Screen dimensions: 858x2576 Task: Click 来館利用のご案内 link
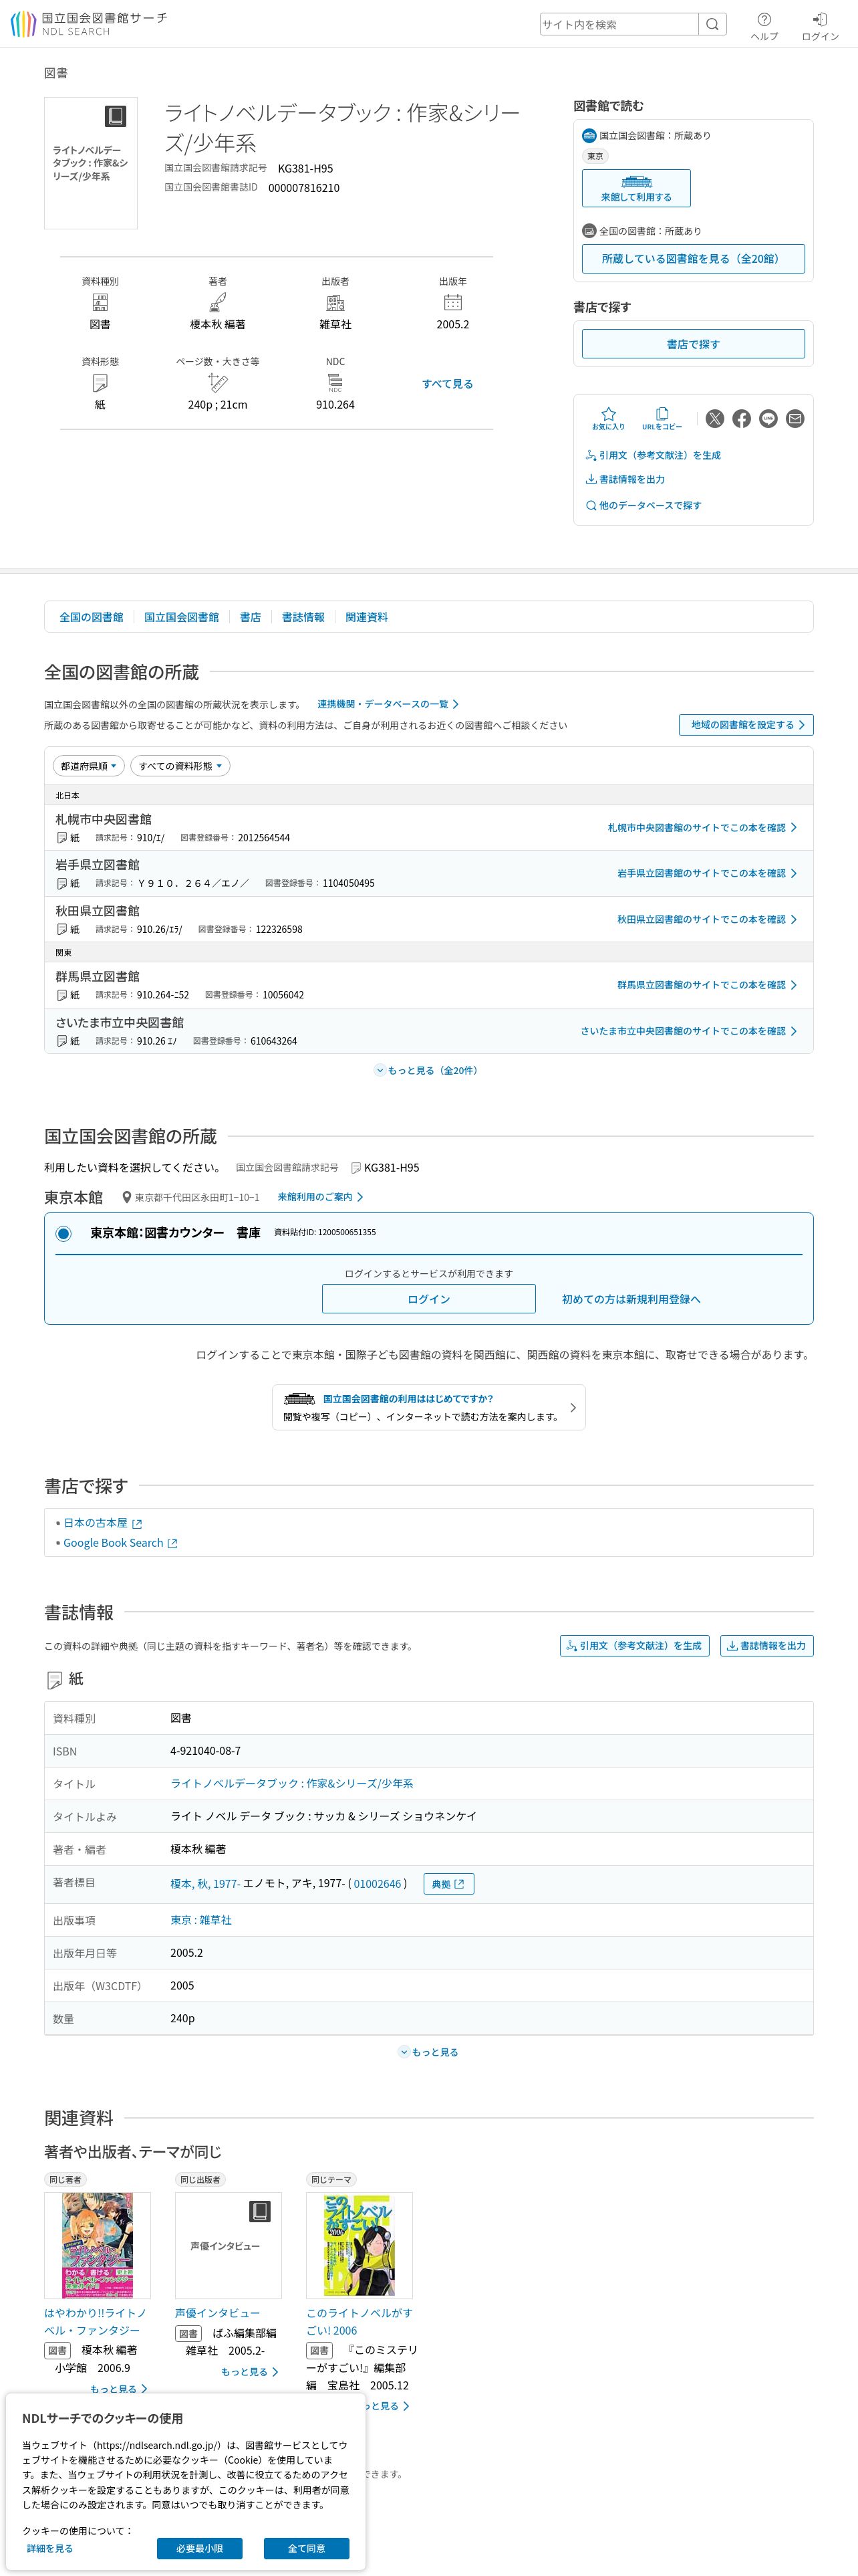click(x=321, y=1197)
